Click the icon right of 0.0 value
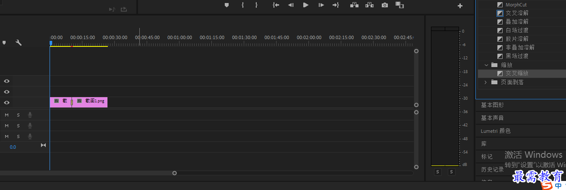Viewport: 566px width, 190px height. 43,145
